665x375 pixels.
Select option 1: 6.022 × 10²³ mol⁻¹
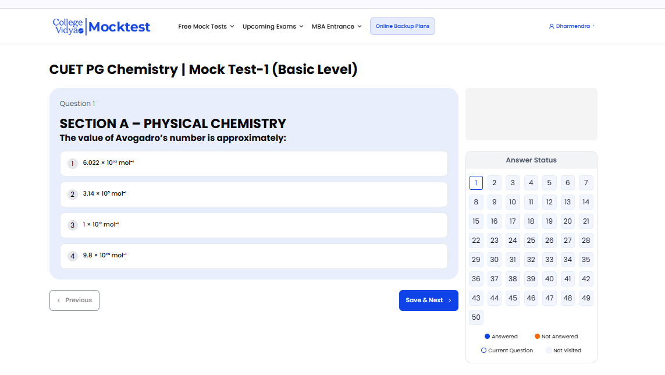coord(254,164)
